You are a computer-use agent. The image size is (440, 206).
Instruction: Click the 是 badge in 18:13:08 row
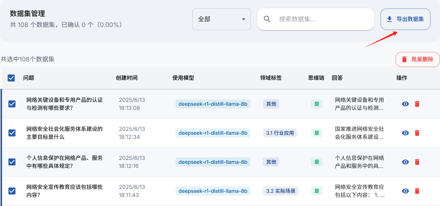pos(317,104)
